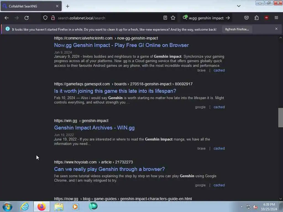Select the CollabNet SearXNG tab
This screenshot has height=212, width=283.
tap(31, 6)
